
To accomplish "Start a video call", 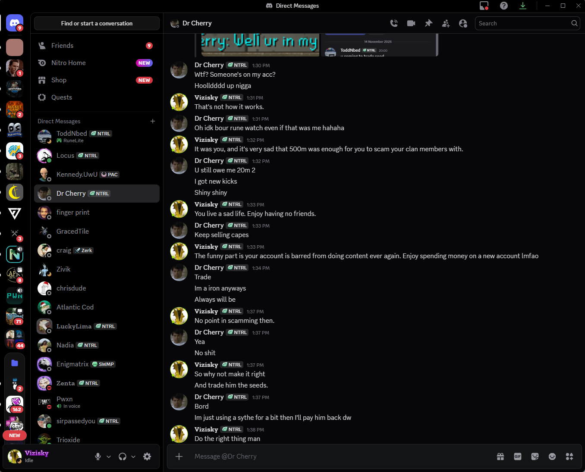I will (411, 23).
